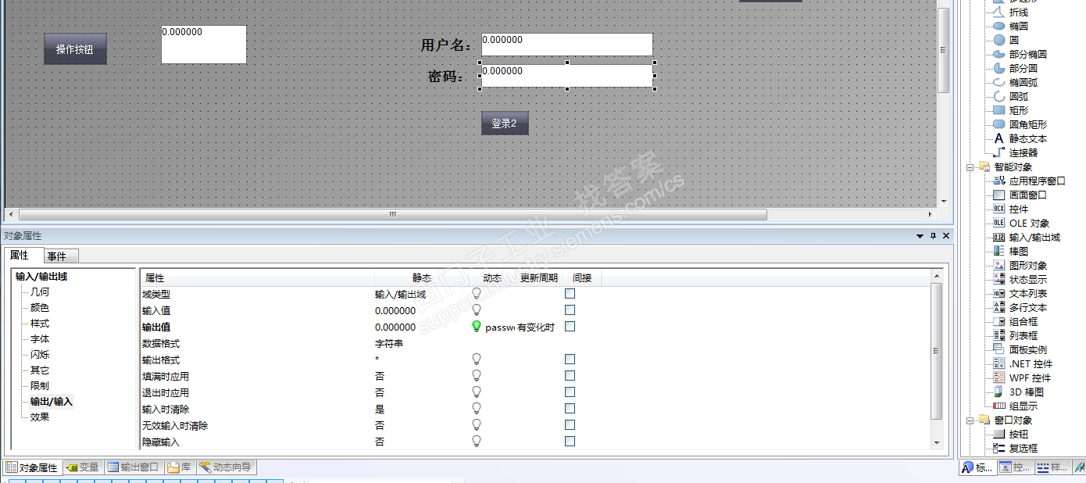
Task: Select the 几何 property group
Action: (39, 292)
